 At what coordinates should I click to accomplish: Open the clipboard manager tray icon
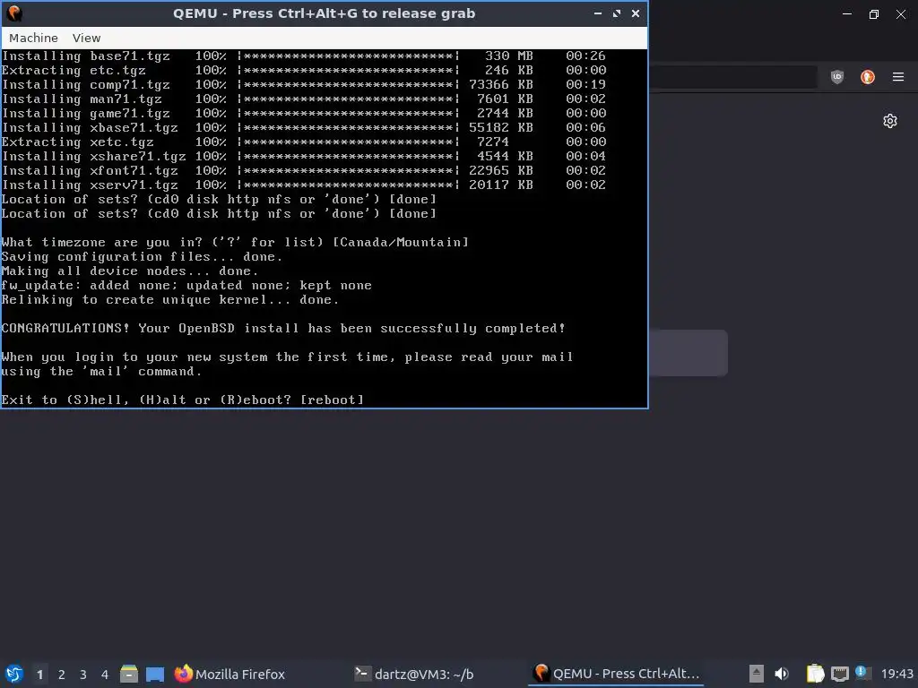coord(815,674)
